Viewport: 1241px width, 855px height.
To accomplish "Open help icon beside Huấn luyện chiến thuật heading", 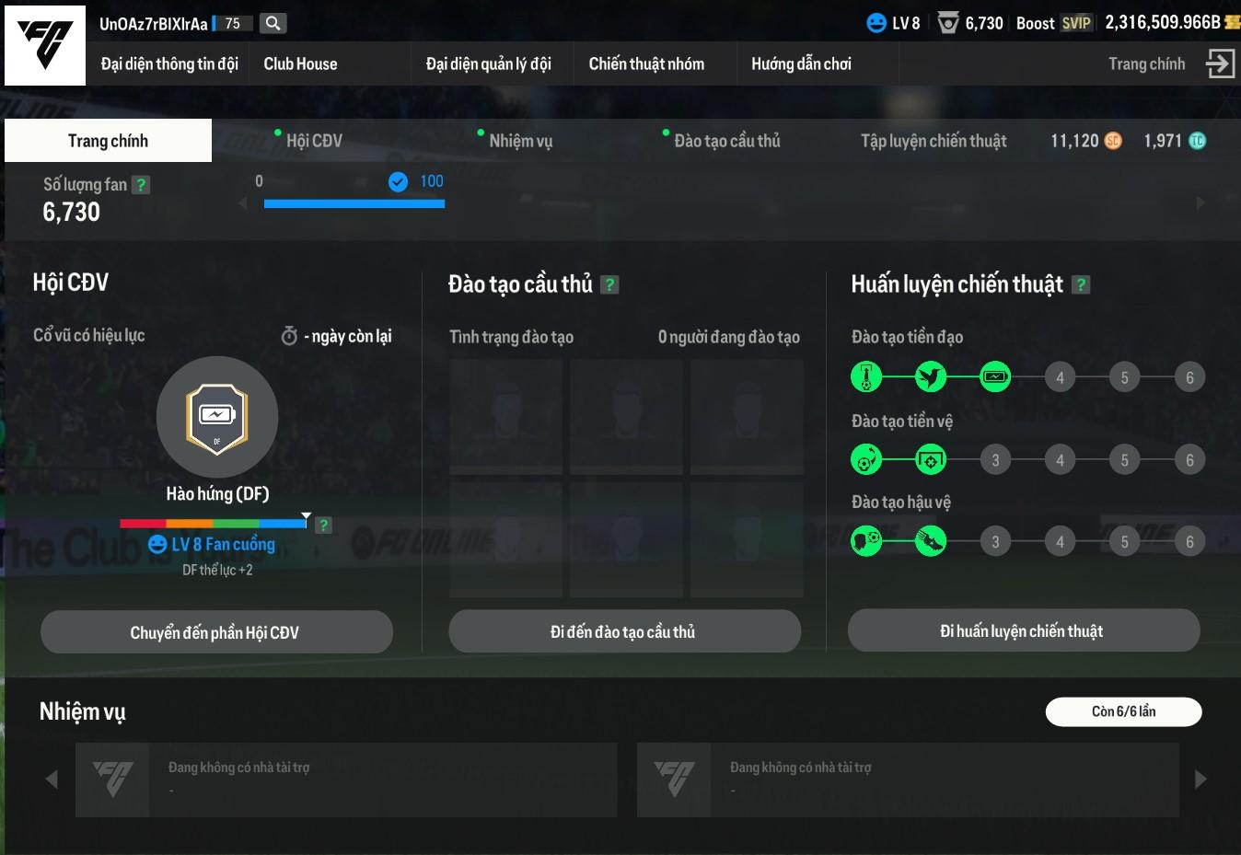I will pyautogui.click(x=1082, y=285).
